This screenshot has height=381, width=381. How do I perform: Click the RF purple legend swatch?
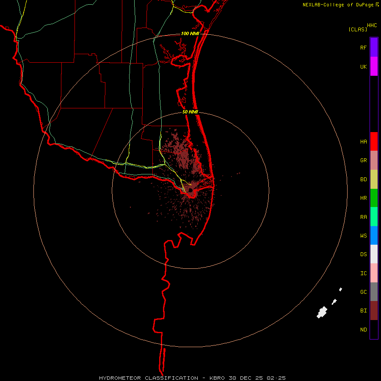pyautogui.click(x=374, y=47)
